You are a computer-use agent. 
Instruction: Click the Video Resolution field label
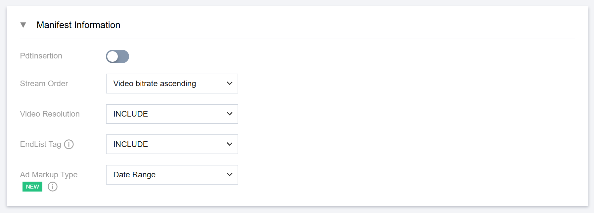(50, 114)
